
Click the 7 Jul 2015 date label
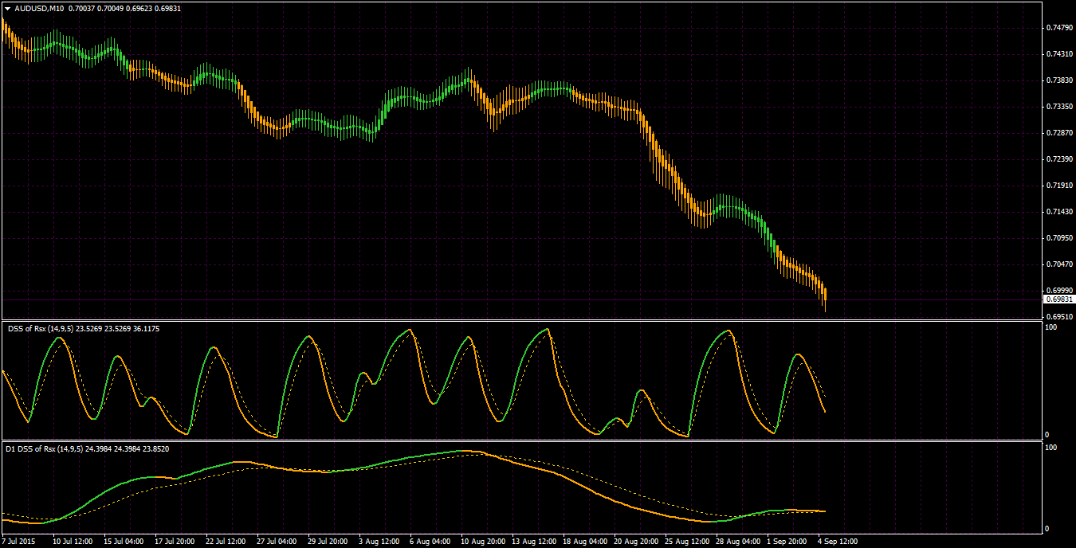point(18,541)
